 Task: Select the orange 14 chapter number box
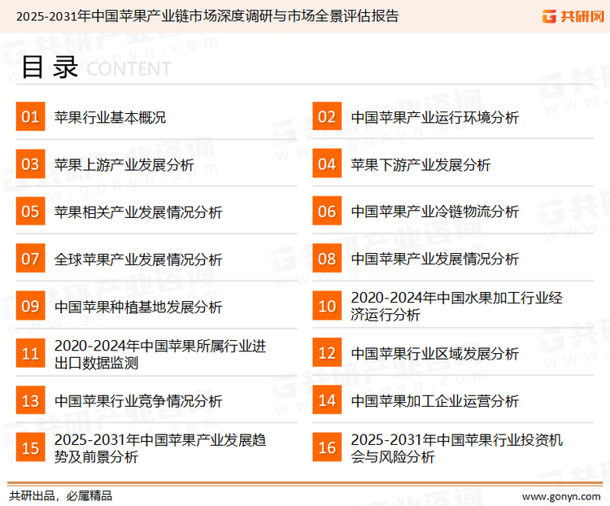click(x=327, y=400)
